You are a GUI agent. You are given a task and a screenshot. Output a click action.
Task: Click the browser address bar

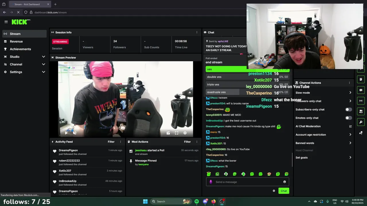[x=135, y=12]
